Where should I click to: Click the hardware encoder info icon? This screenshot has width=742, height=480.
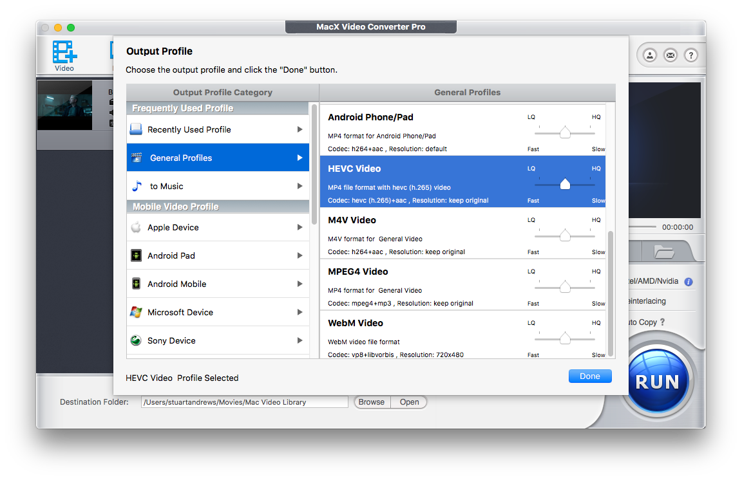click(x=689, y=282)
